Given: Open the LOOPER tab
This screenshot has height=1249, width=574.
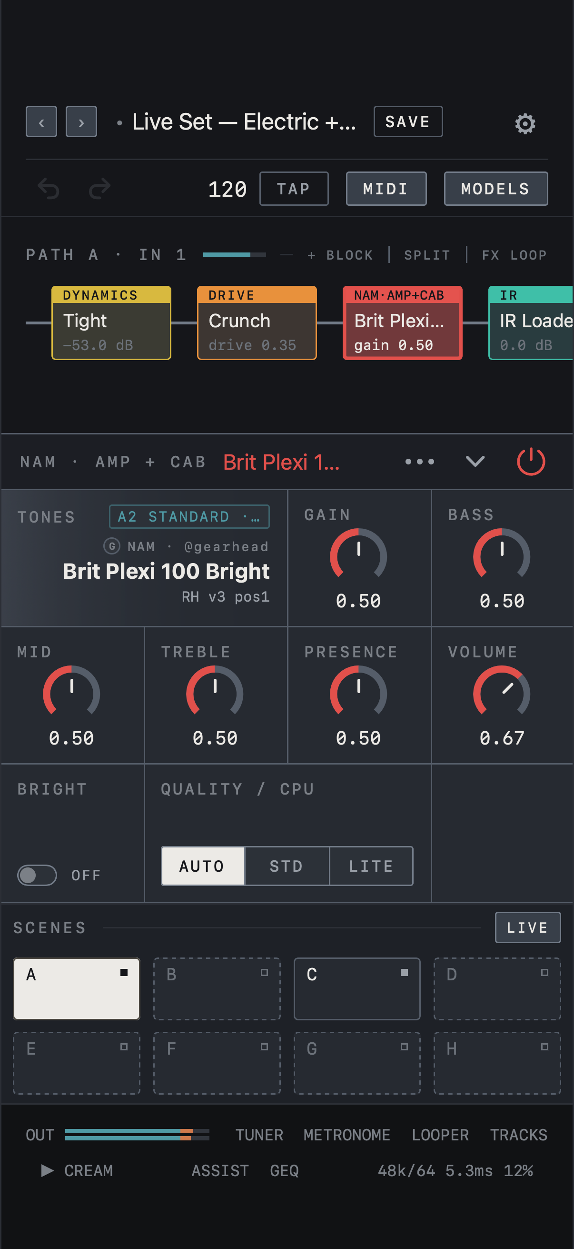Looking at the screenshot, I should point(440,1135).
